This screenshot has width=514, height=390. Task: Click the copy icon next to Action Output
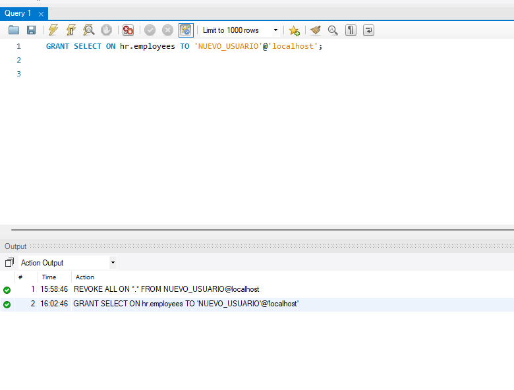pos(9,262)
